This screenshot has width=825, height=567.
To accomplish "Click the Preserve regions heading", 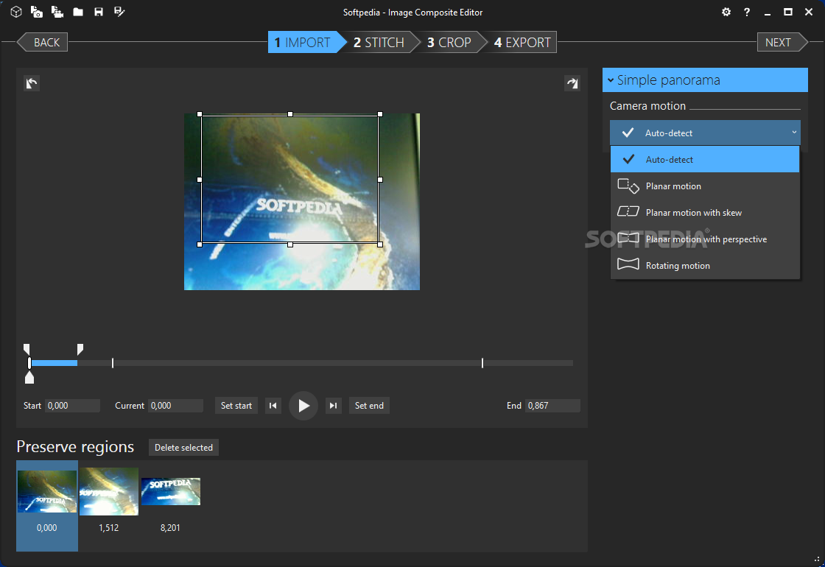I will [75, 446].
